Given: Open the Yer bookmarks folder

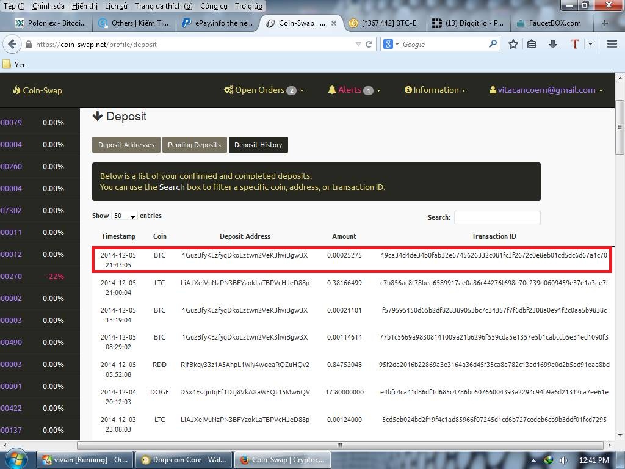Looking at the screenshot, I should [14, 64].
